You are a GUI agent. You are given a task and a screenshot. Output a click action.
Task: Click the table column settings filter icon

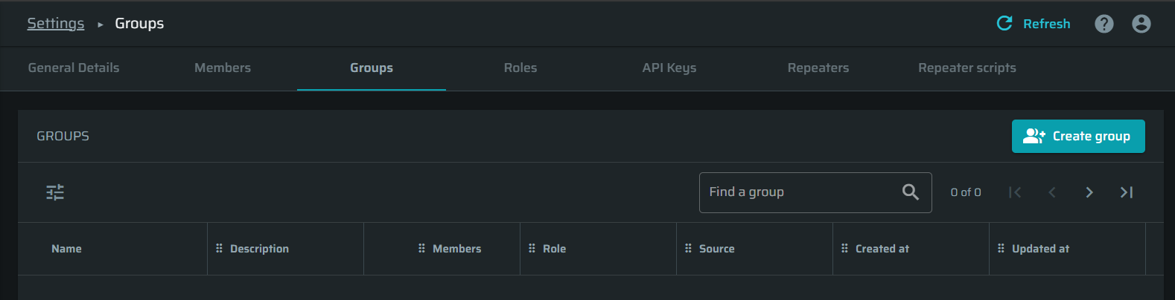[x=55, y=192]
